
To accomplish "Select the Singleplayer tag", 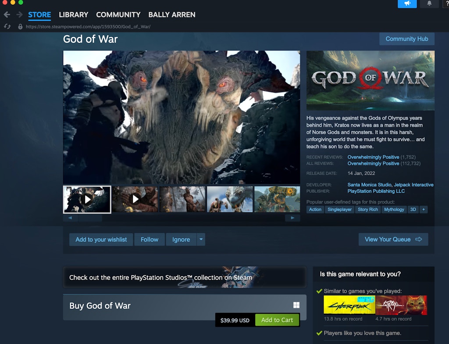I will [340, 210].
